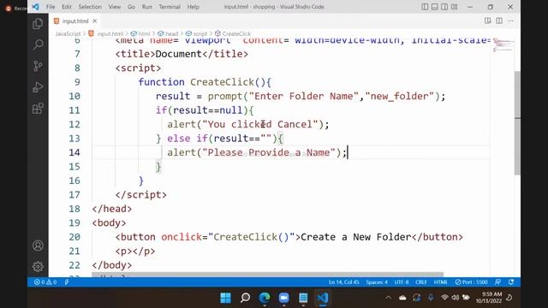Click the "new_folder" string on line 10

click(400, 96)
